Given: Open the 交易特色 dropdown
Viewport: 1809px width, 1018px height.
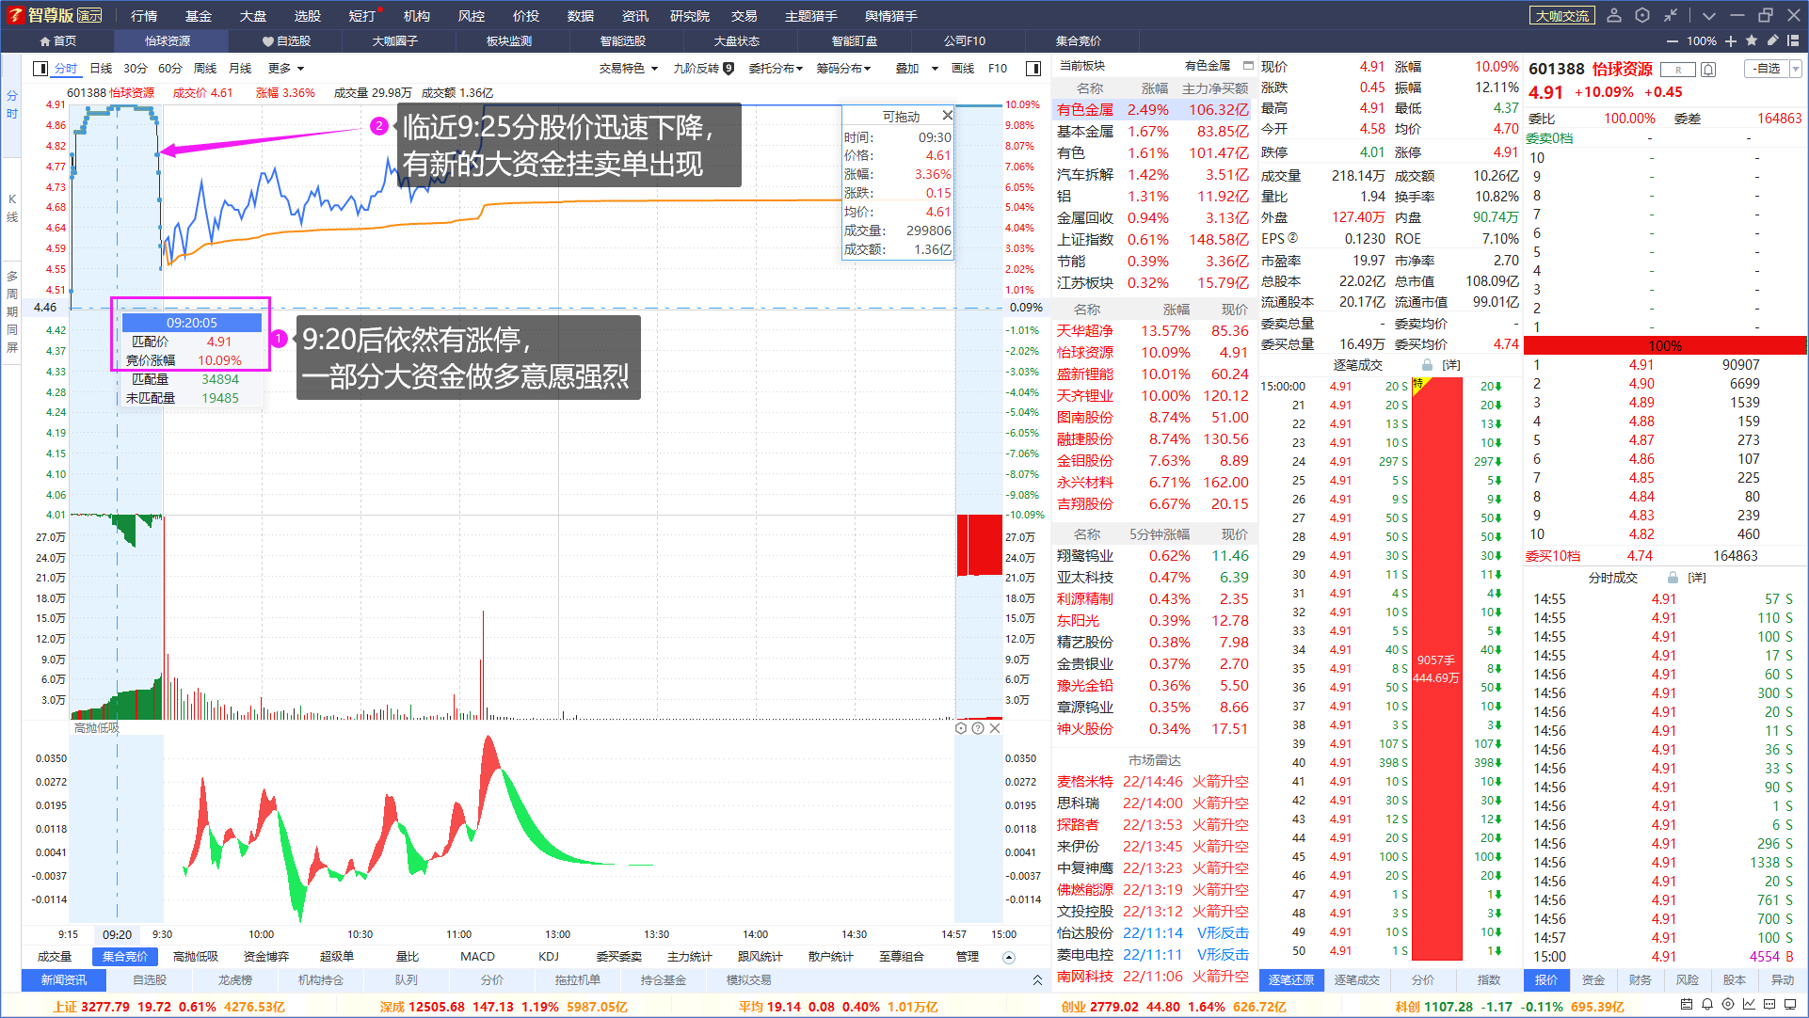Looking at the screenshot, I should (628, 69).
